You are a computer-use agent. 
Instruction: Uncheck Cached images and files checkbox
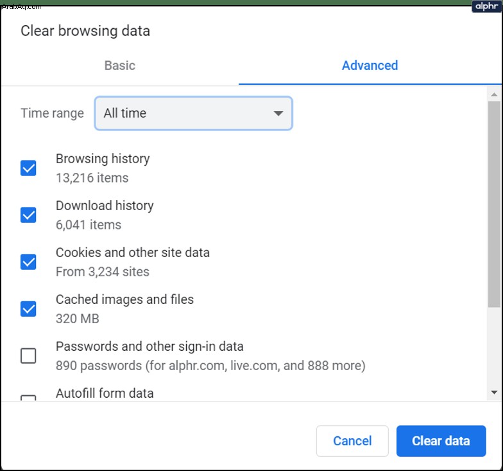click(28, 308)
